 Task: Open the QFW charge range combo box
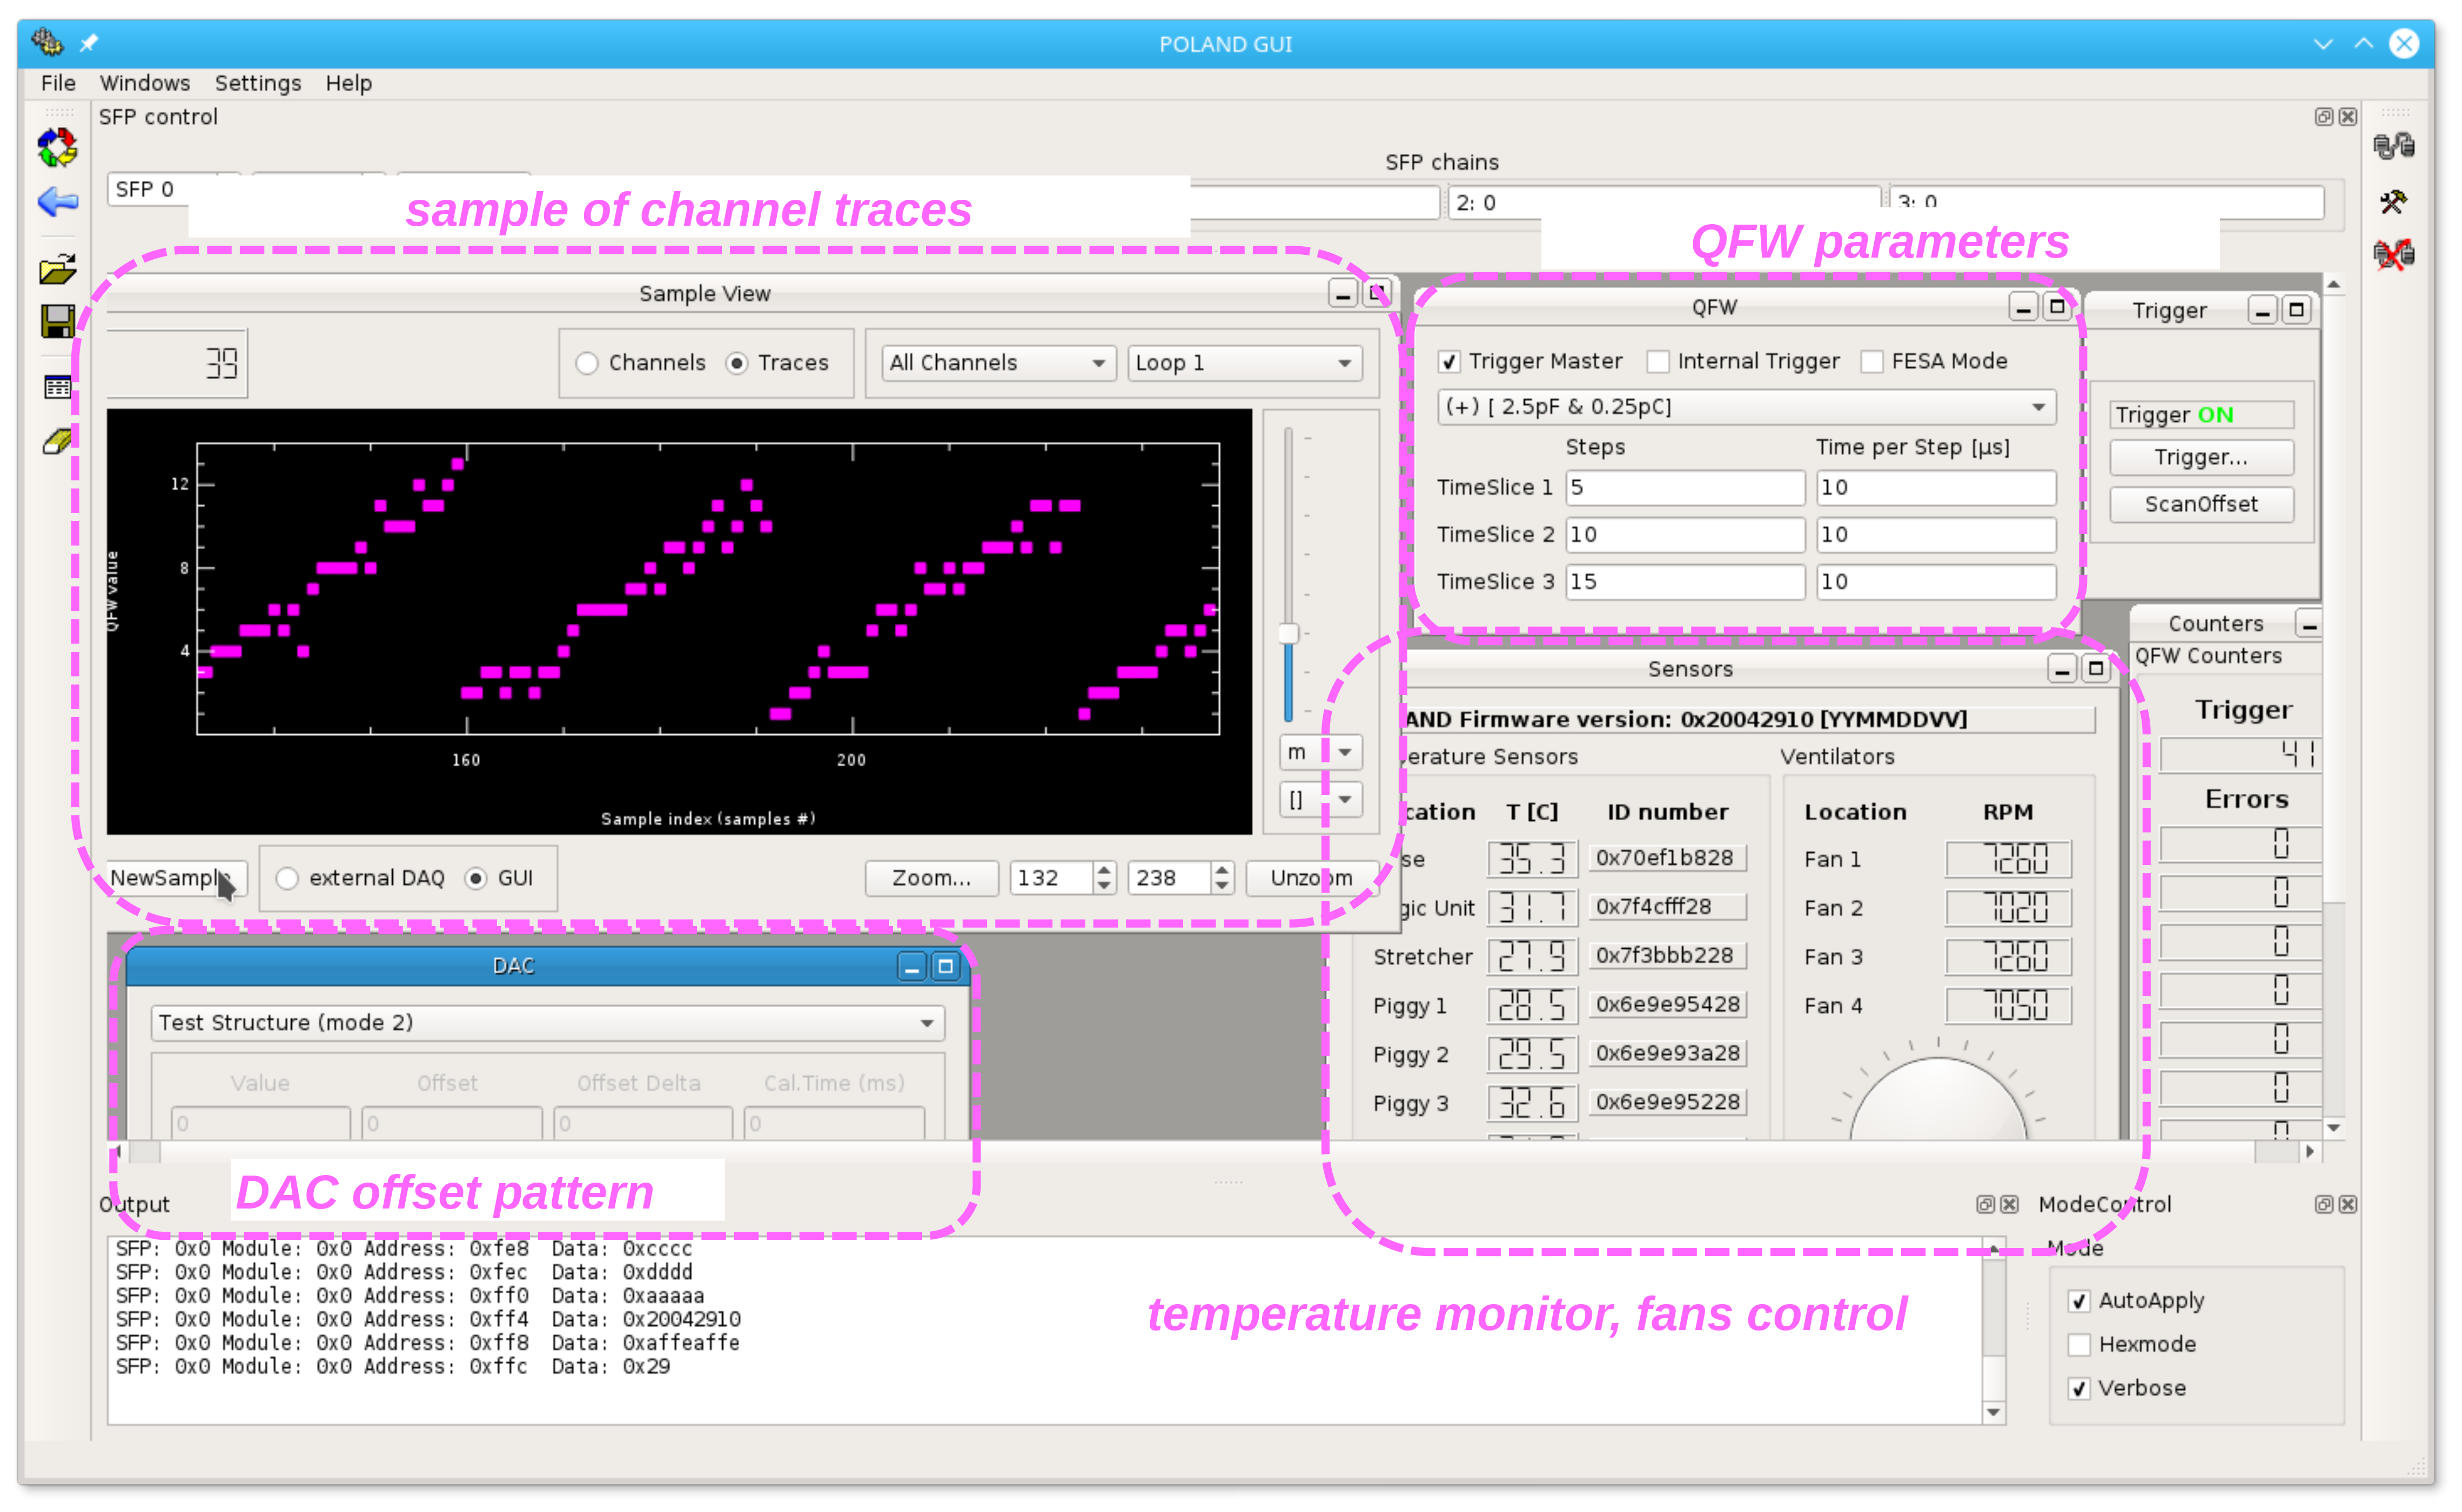tap(1745, 407)
